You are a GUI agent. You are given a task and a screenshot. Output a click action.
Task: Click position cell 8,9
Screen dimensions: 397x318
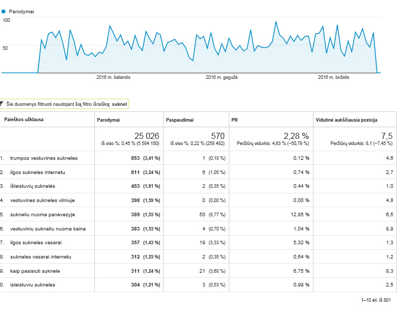click(390, 228)
